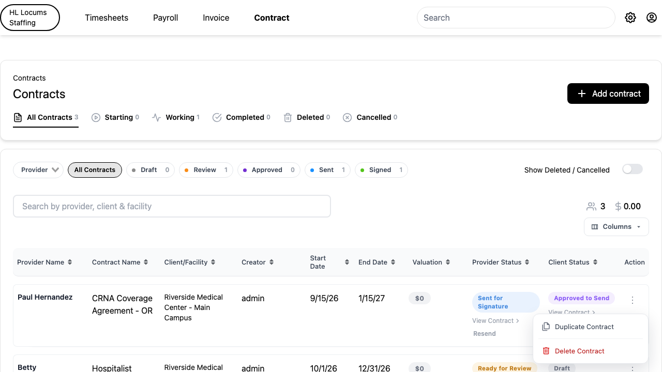Viewport: 662px width, 372px height.
Task: Focus the top Search field
Action: pos(516,18)
